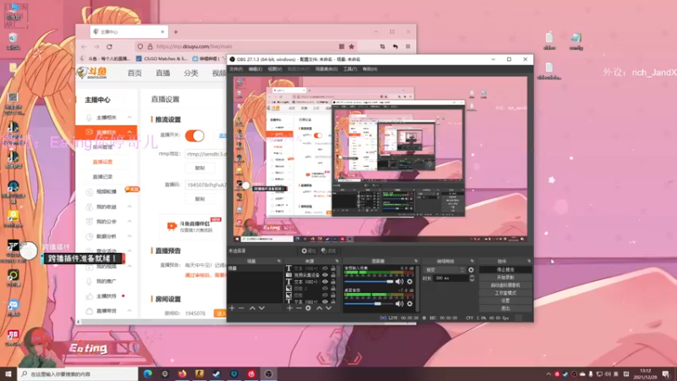Expand the 直播带货 sidebar section
The image size is (677, 381).
129,311
